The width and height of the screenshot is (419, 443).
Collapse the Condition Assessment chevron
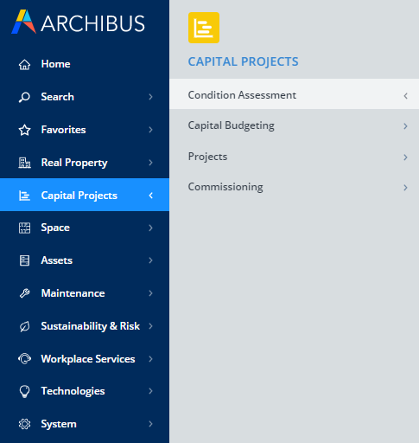[405, 96]
